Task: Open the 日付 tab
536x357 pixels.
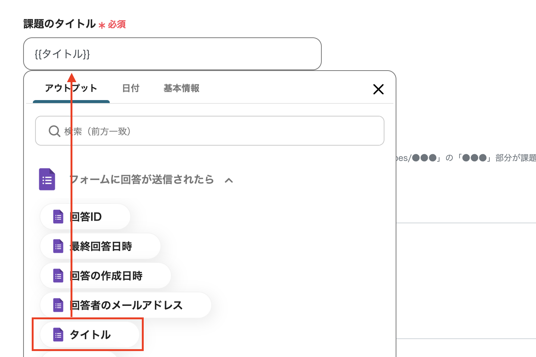Action: click(131, 89)
